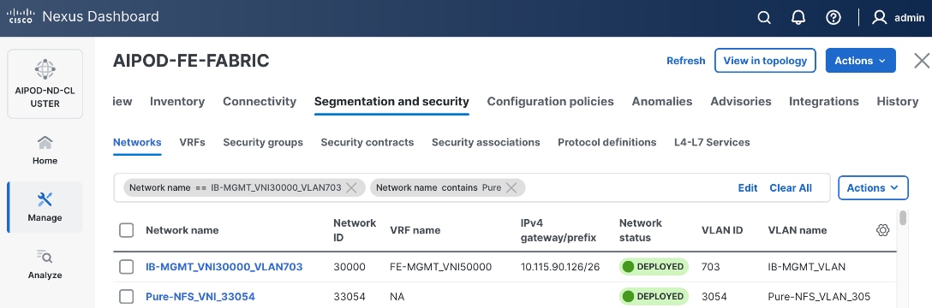Click the Refresh link
The height and width of the screenshot is (308, 932).
(x=686, y=61)
